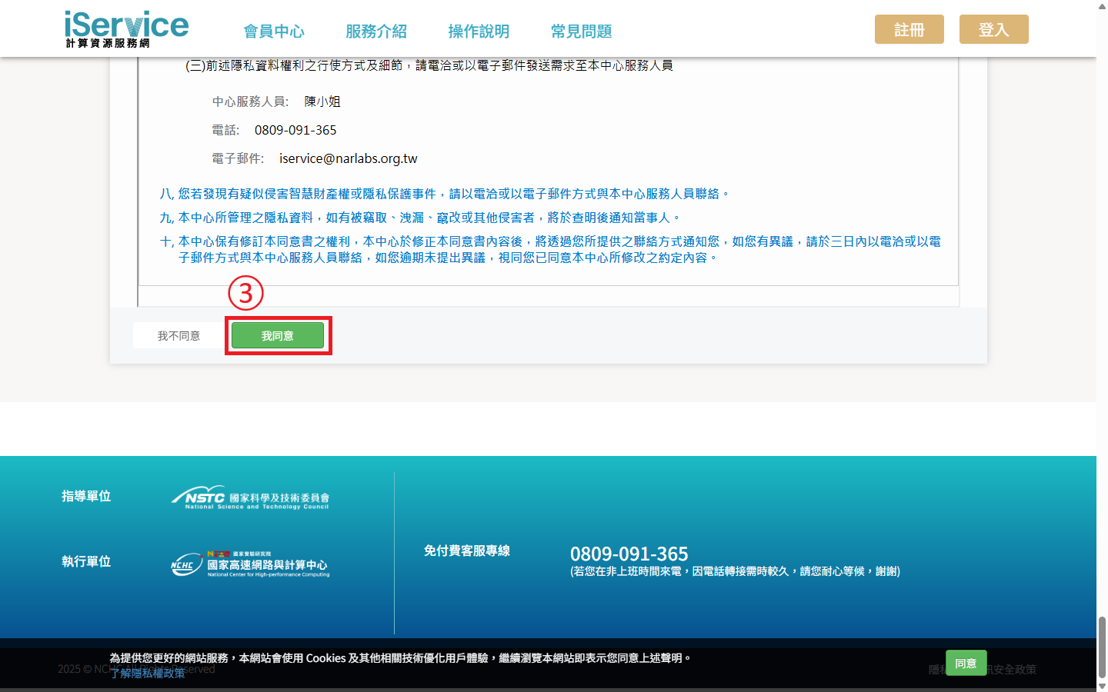The width and height of the screenshot is (1108, 692).
Task: Click the NSTC council logo
Action: (250, 497)
